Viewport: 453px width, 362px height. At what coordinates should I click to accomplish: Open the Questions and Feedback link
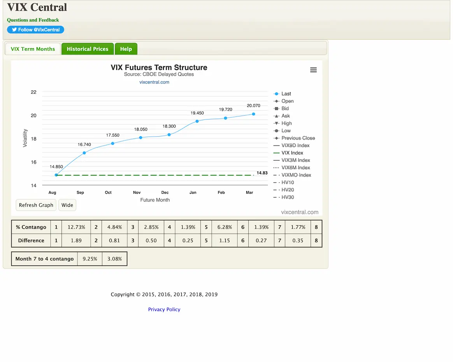[33, 20]
